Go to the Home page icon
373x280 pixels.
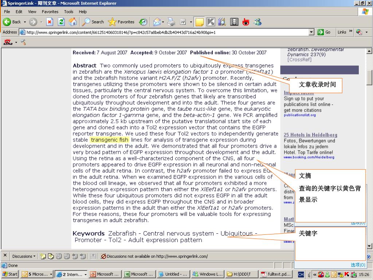[73, 22]
